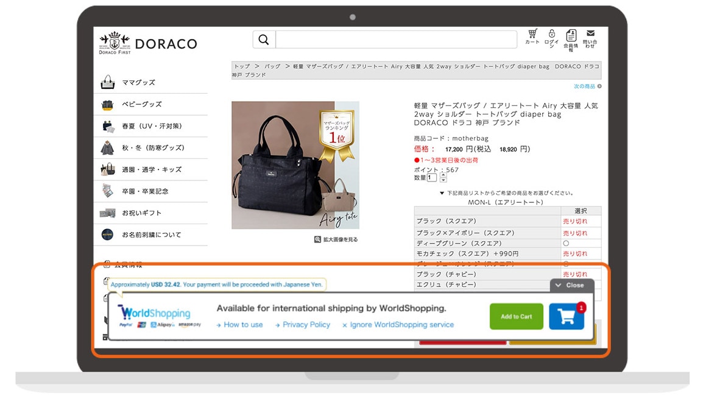The image size is (706, 399).
Task: Click the ベビーグッズ backpack icon
Action: [x=108, y=105]
